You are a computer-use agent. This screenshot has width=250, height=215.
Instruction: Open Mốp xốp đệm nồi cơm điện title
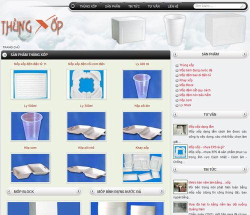point(86,64)
